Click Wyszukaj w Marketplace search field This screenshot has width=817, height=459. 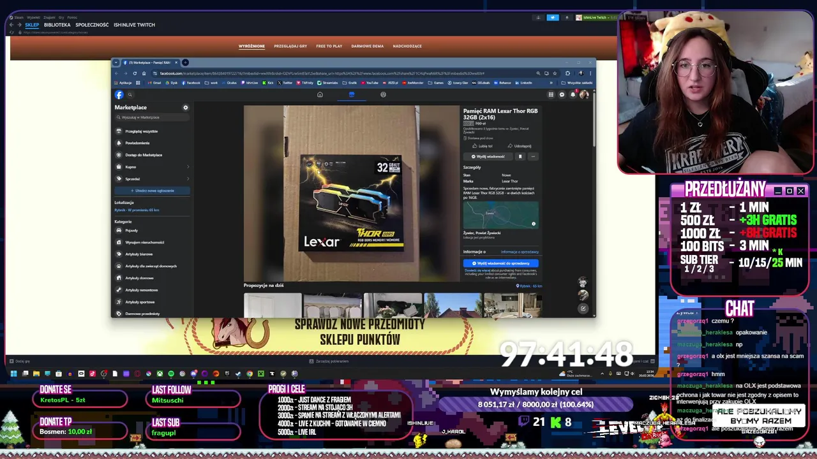coord(152,117)
